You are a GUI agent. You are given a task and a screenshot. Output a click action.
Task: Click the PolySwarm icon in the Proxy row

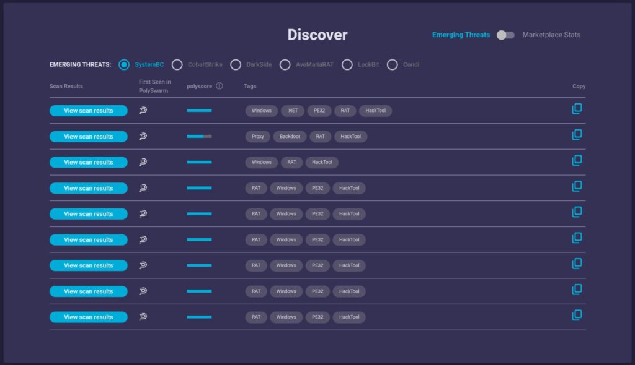tap(143, 137)
